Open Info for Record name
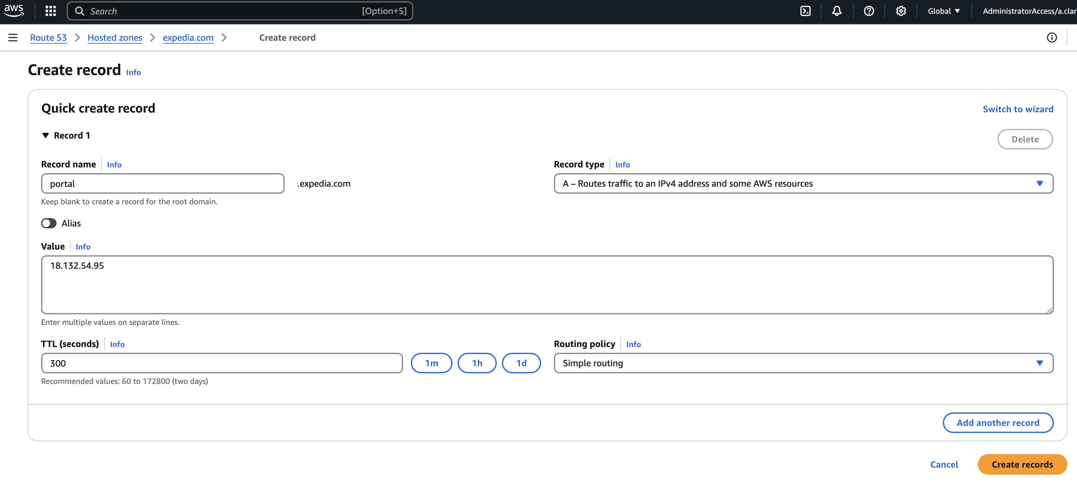The width and height of the screenshot is (1077, 483). pyautogui.click(x=114, y=165)
